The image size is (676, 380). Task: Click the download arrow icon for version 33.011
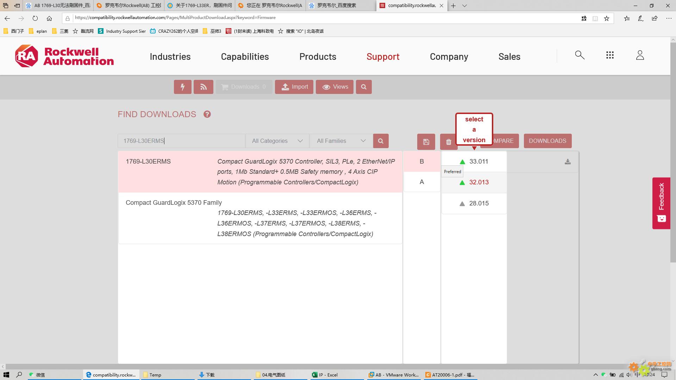(568, 162)
